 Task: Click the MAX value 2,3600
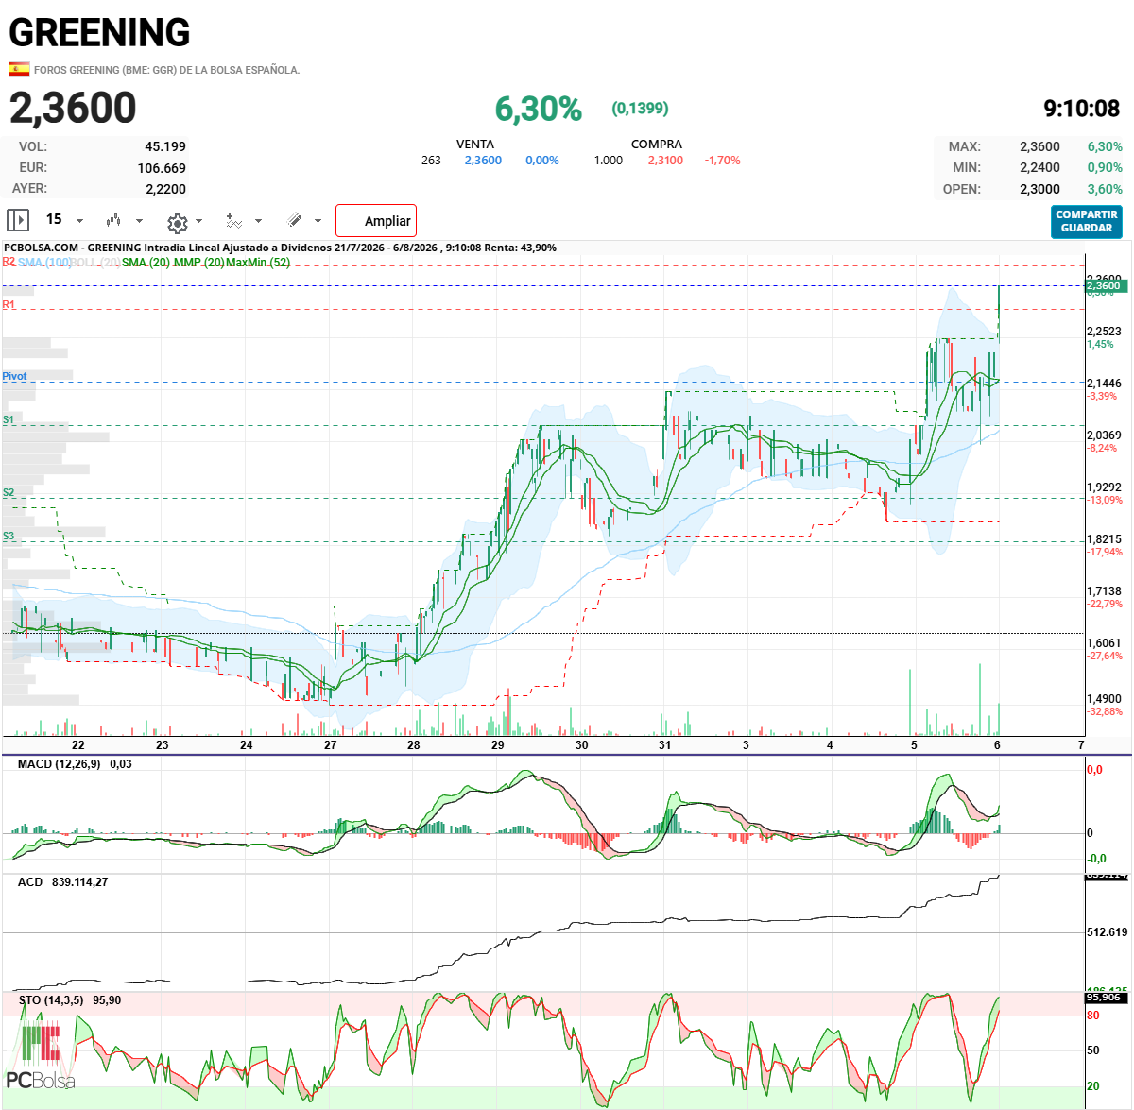pyautogui.click(x=1039, y=146)
